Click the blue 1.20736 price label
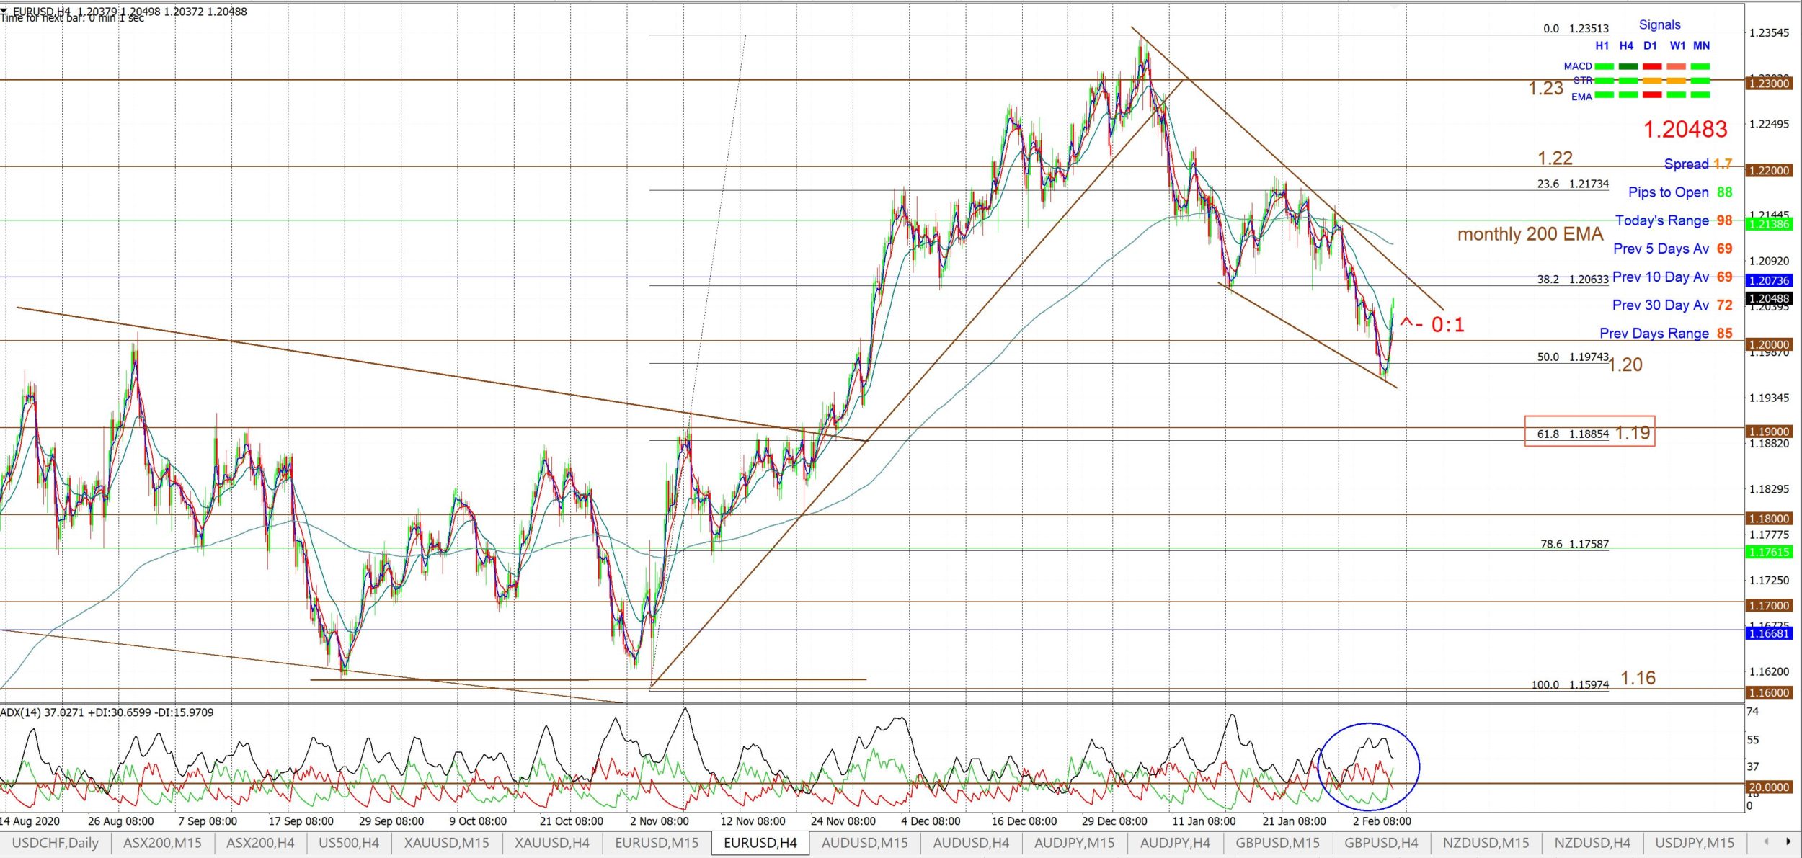Screen dimensions: 1802x858 coord(1769,281)
